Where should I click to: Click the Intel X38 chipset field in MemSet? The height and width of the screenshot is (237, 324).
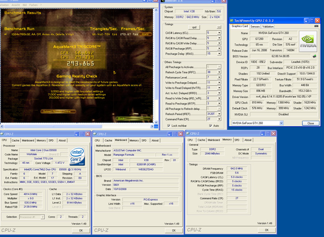click(x=189, y=11)
